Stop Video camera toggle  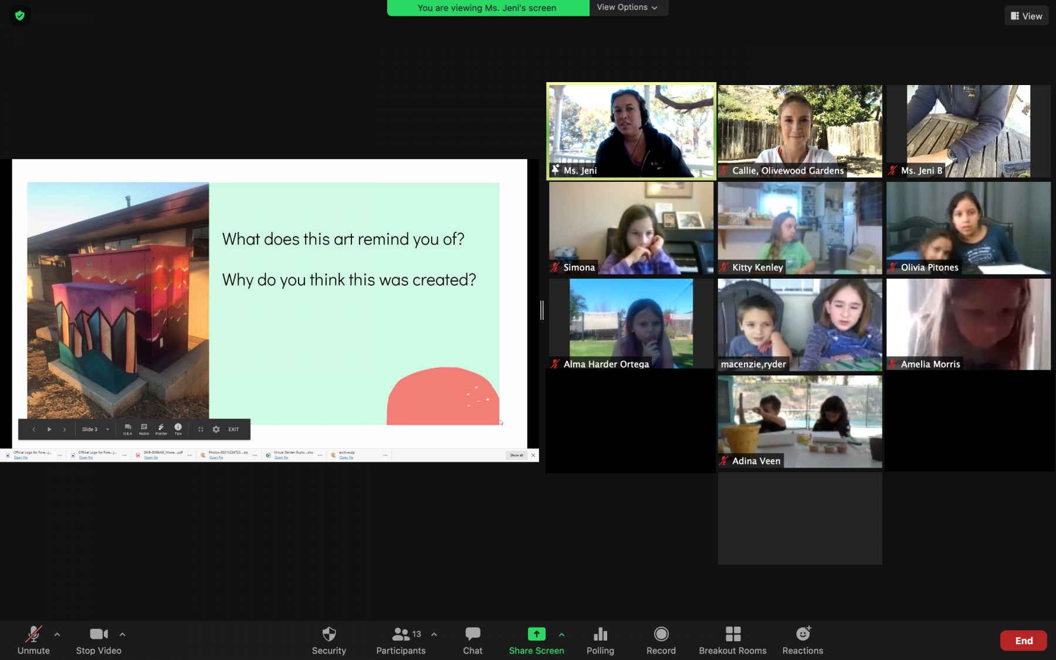(x=99, y=640)
